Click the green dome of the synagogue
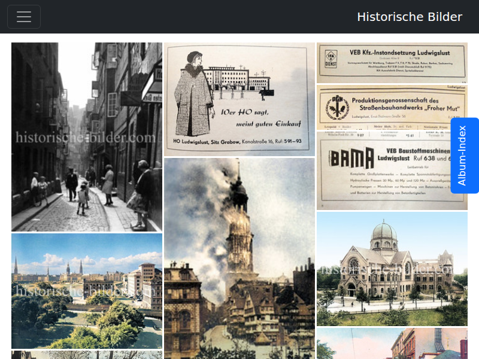Image resolution: width=479 pixels, height=359 pixels. click(x=384, y=230)
